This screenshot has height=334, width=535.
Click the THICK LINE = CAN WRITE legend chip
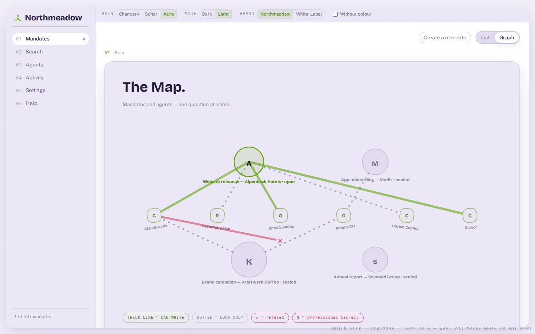[156, 318]
